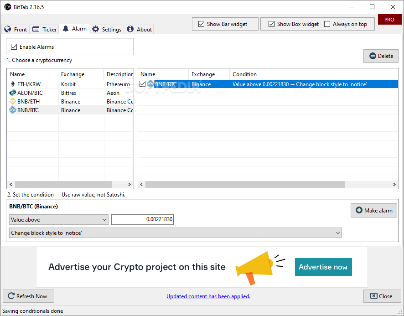This screenshot has width=404, height=316.
Task: Uncheck the BNB/BTC alarm row checkbox
Action: pyautogui.click(x=142, y=84)
